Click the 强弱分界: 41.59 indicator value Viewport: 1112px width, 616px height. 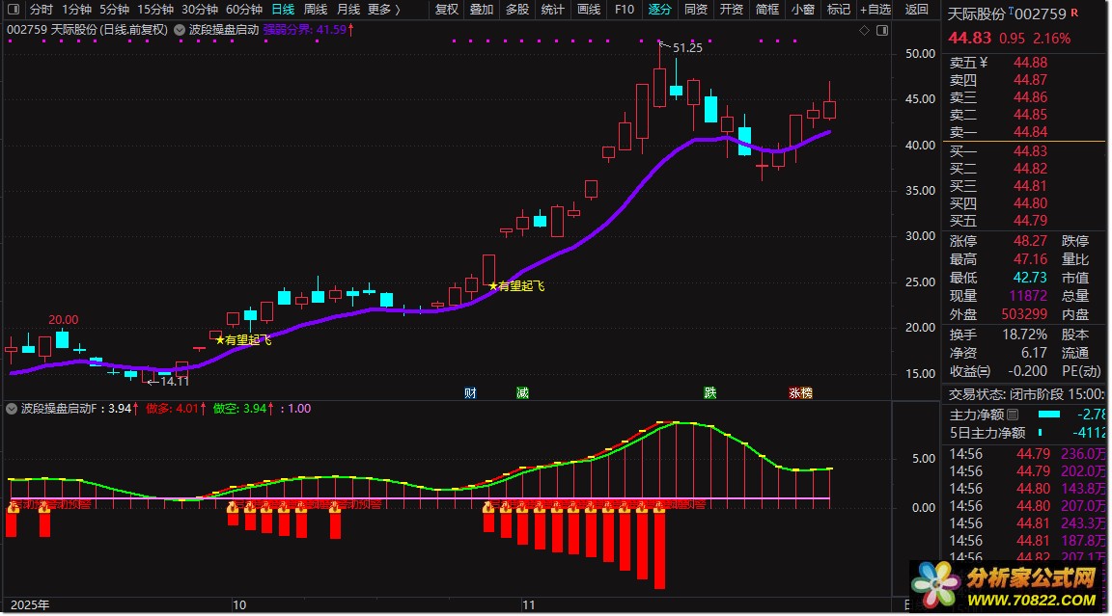pyautogui.click(x=309, y=30)
